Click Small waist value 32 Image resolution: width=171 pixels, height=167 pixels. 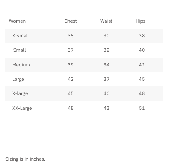click(x=106, y=50)
